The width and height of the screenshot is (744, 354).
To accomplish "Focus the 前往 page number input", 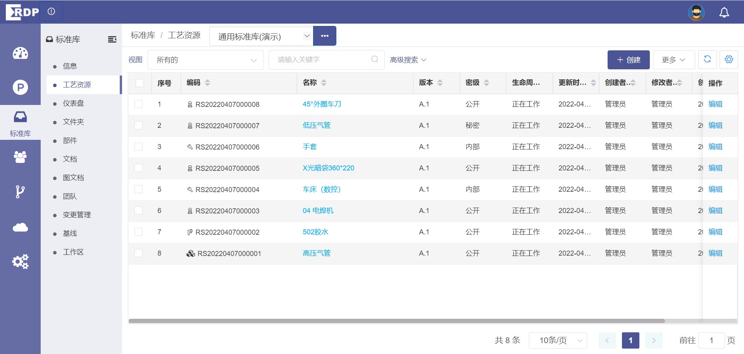I will point(711,340).
